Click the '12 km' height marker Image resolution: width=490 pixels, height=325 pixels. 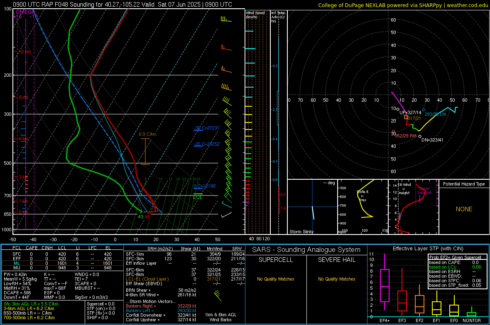click(x=25, y=51)
